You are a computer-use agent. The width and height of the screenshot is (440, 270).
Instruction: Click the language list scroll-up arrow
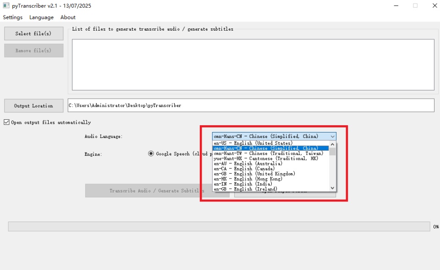click(x=333, y=144)
